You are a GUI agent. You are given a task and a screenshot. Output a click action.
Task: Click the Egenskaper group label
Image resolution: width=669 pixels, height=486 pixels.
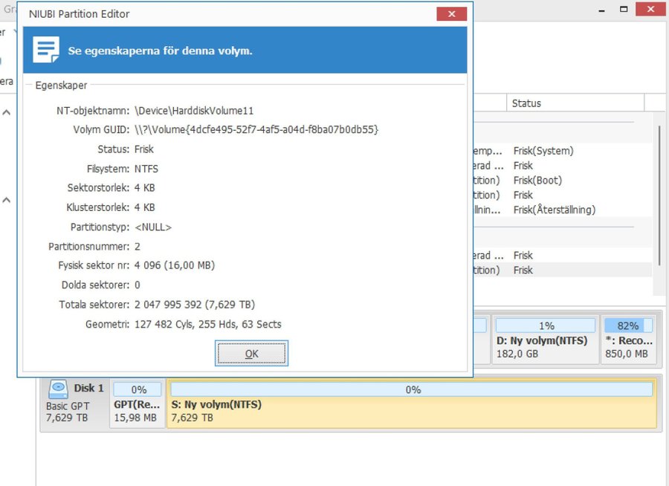tap(61, 85)
